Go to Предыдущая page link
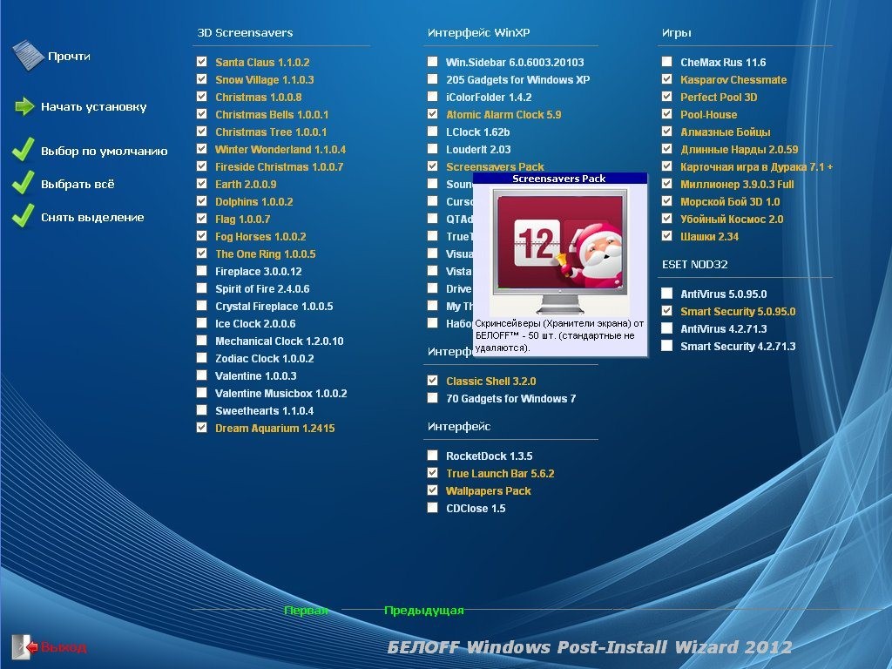Image resolution: width=892 pixels, height=669 pixels. click(424, 611)
